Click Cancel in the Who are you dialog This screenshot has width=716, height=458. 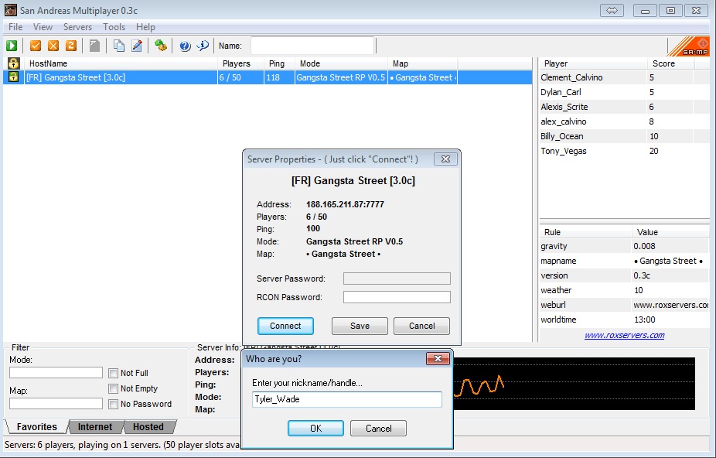[x=379, y=429]
